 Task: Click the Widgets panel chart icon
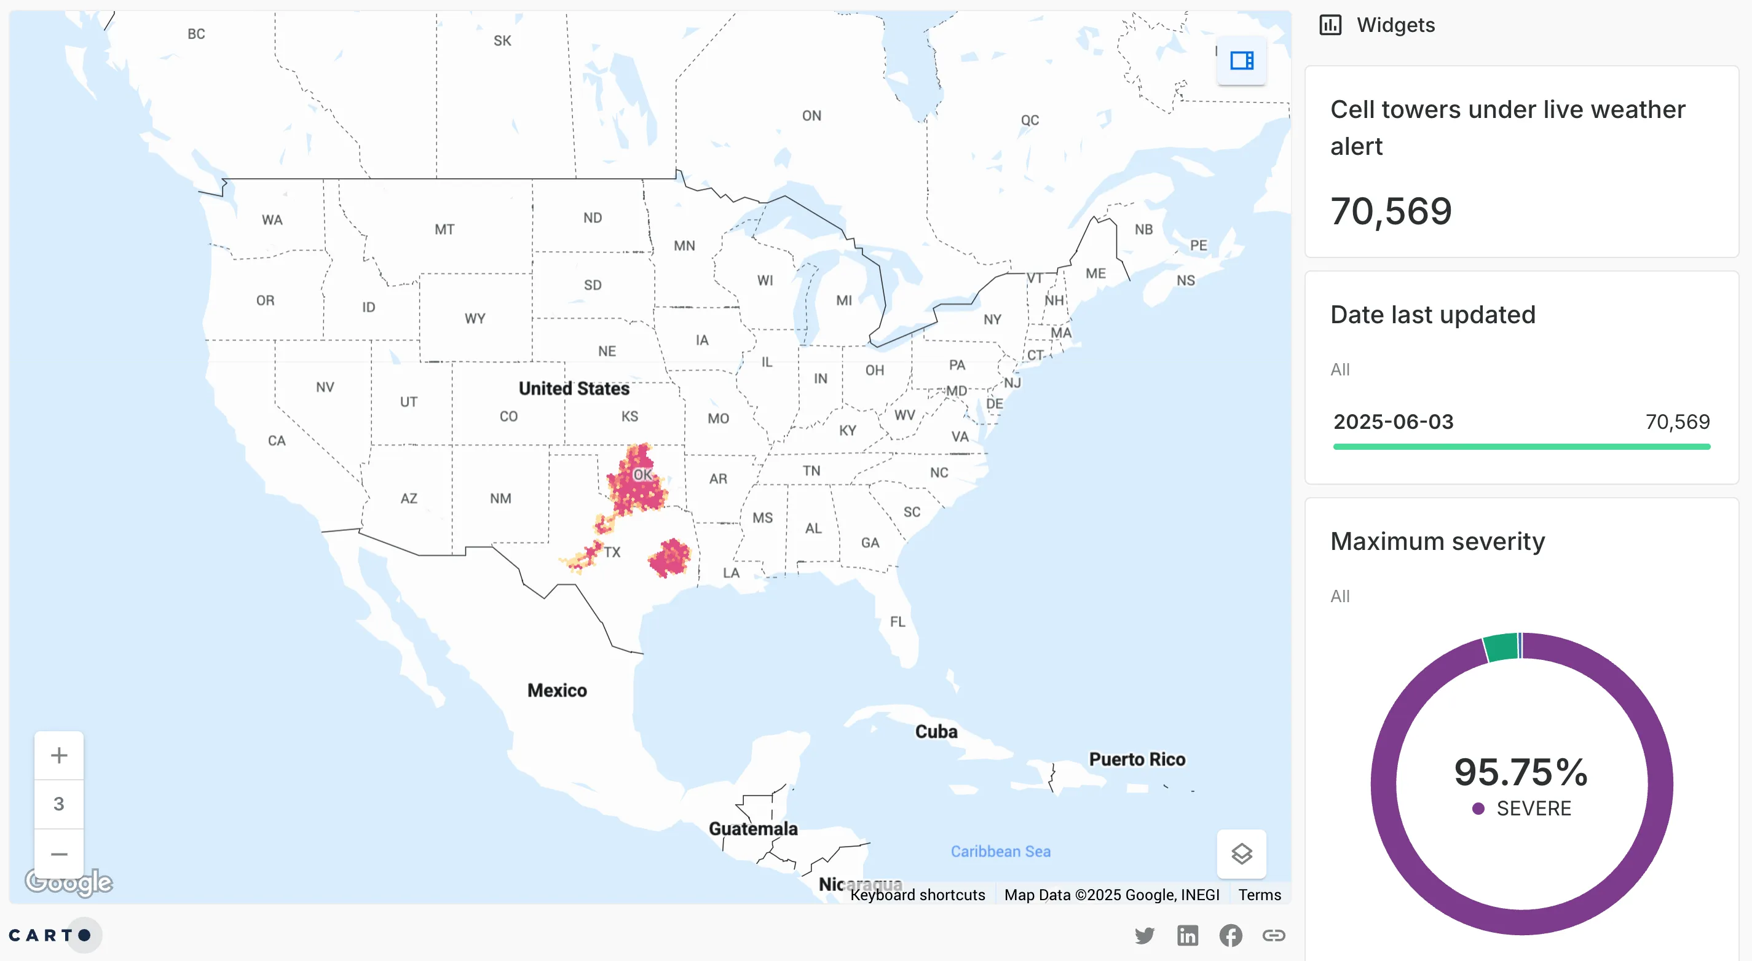click(x=1330, y=25)
